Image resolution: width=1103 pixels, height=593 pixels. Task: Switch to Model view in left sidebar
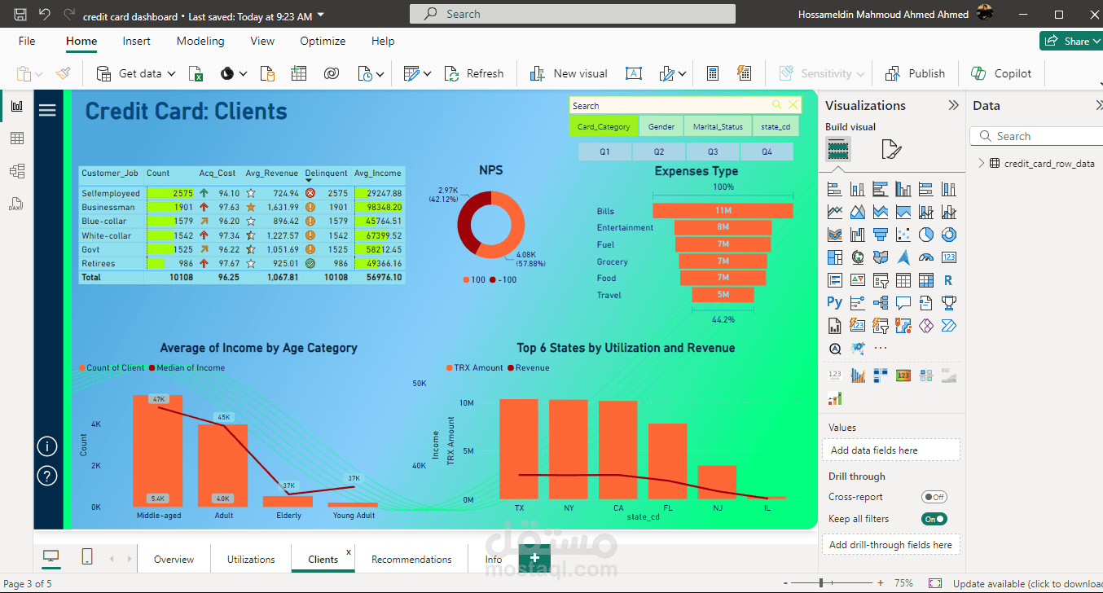pyautogui.click(x=16, y=171)
